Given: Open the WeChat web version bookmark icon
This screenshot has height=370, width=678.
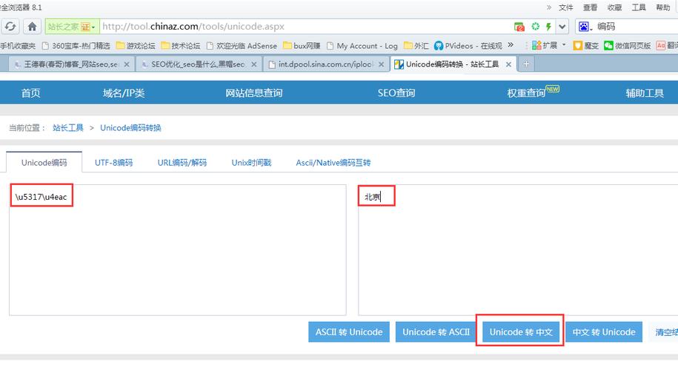Looking at the screenshot, I should tap(608, 46).
